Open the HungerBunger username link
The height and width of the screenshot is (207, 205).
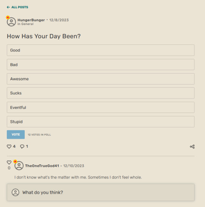tap(31, 20)
